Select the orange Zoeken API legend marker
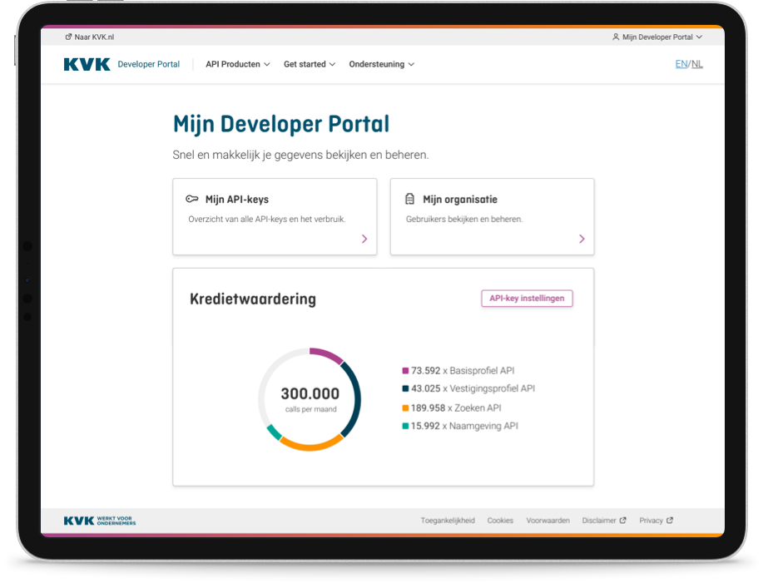The image size is (763, 583). pyautogui.click(x=404, y=407)
